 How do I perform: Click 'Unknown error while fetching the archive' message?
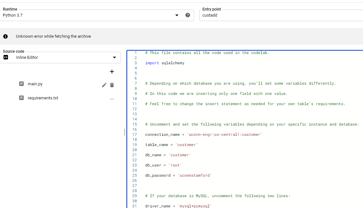pos(53,36)
